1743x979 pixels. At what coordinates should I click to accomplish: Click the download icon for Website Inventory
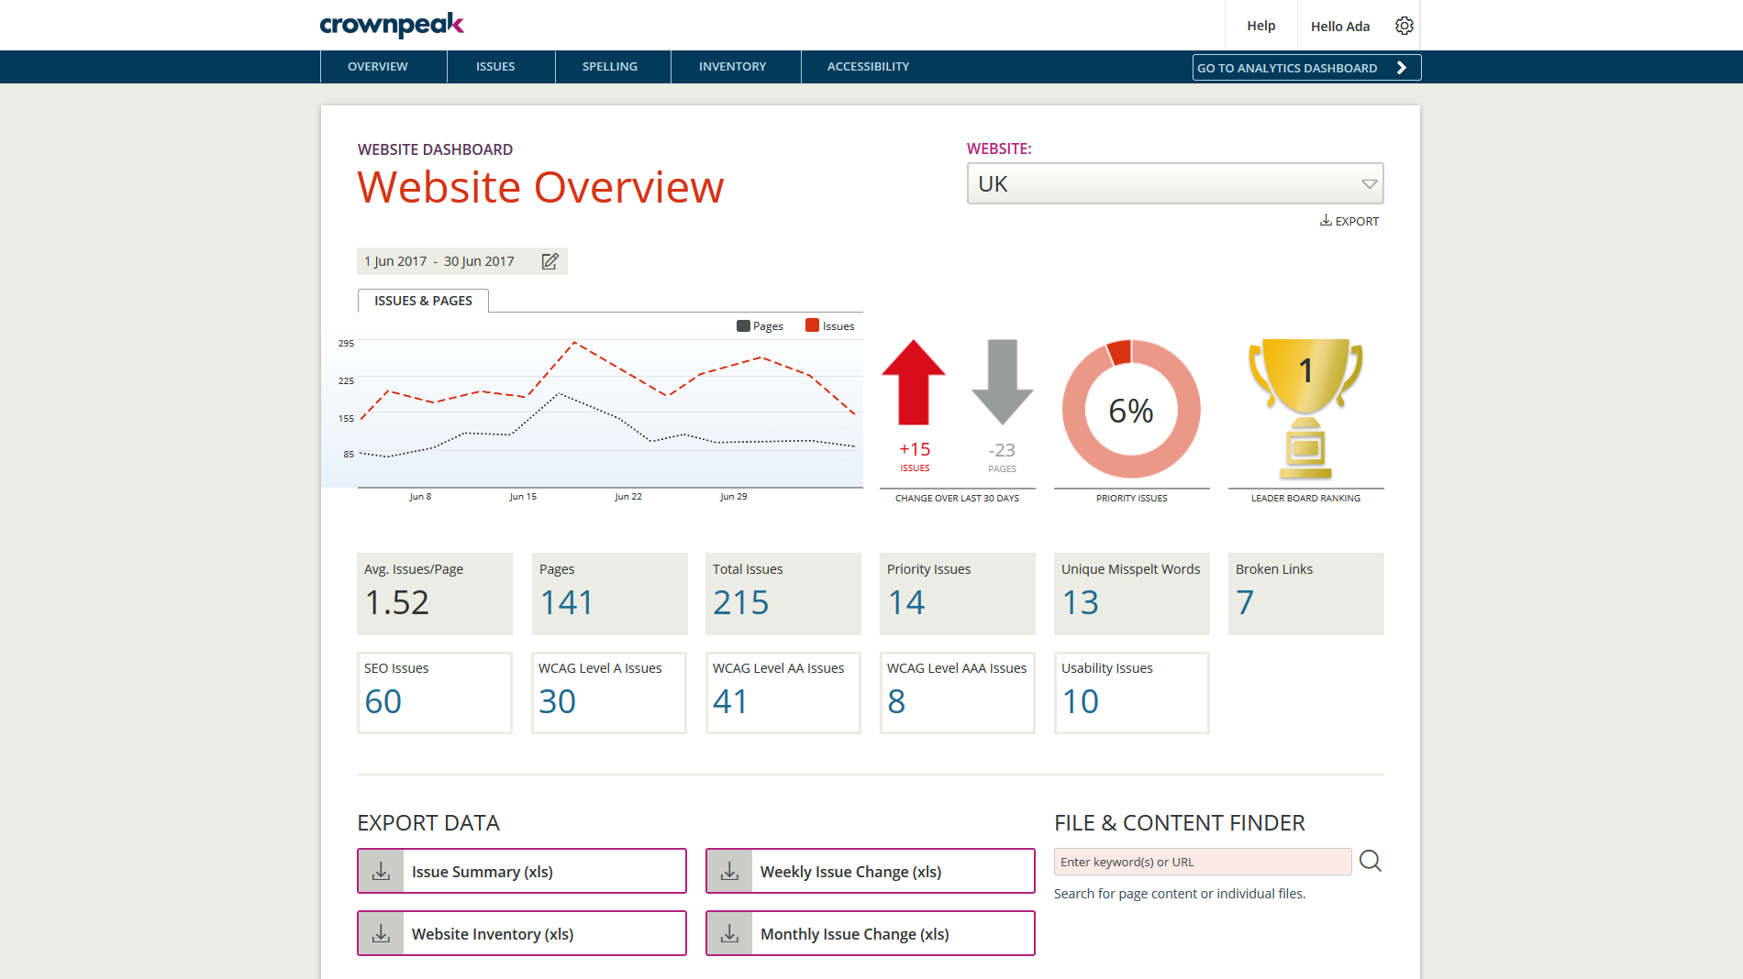(x=381, y=933)
